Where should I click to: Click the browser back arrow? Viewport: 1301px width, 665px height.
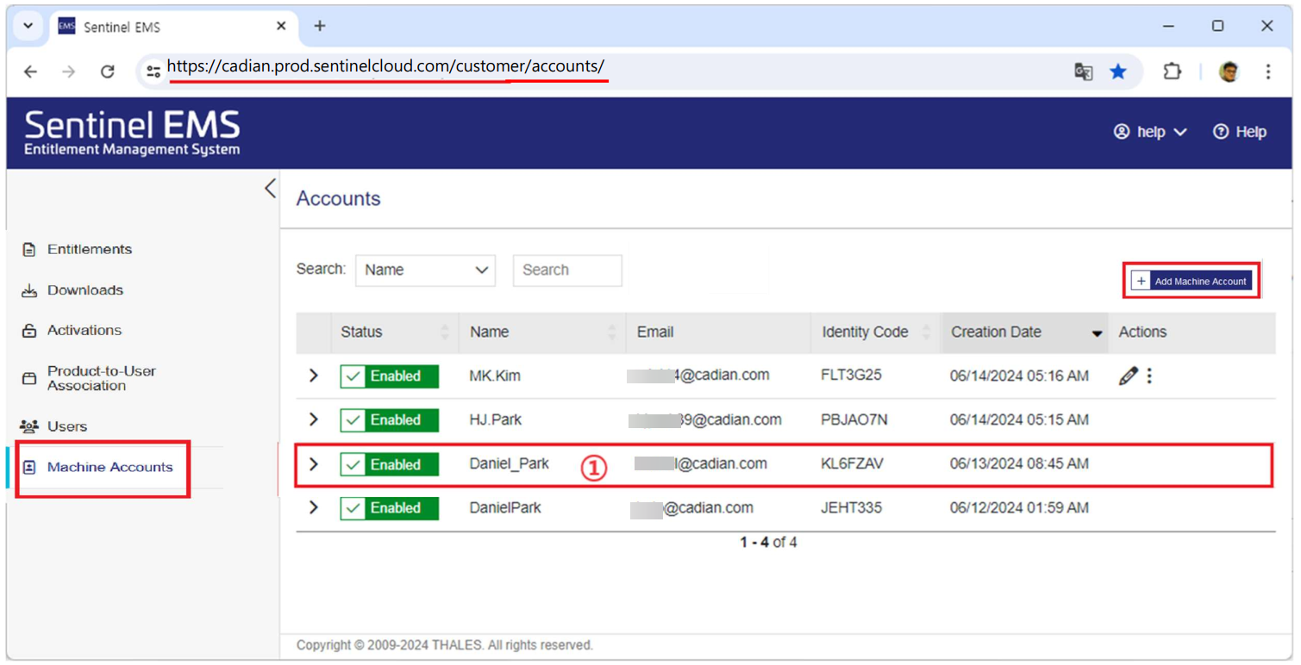[x=31, y=71]
